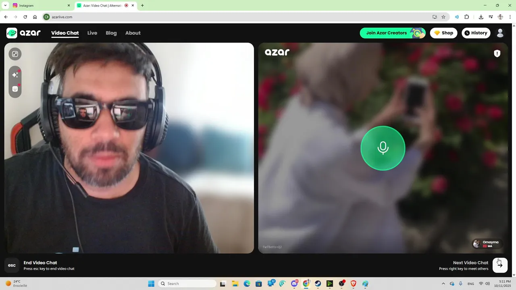Viewport: 516px width, 290px height.
Task: Open Steam from the taskbar
Action: [318, 284]
